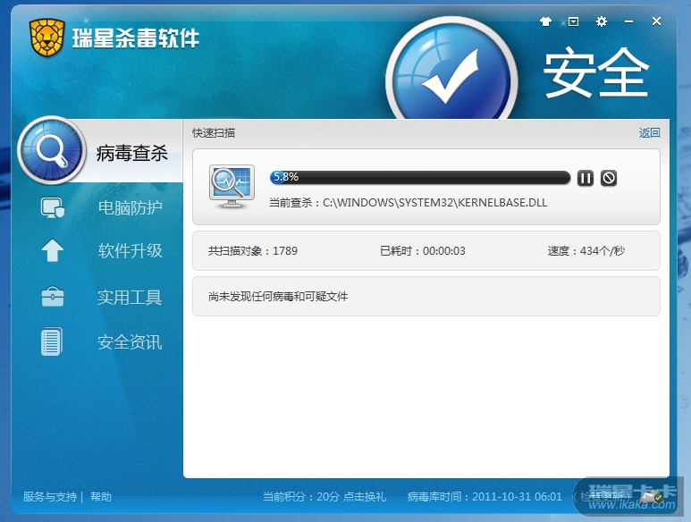
Task: Pause the quick scan
Action: point(586,178)
